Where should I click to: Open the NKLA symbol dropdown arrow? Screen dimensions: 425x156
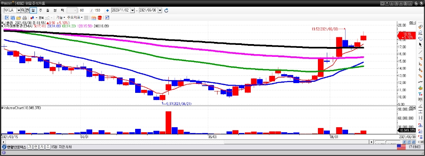coord(19,10)
